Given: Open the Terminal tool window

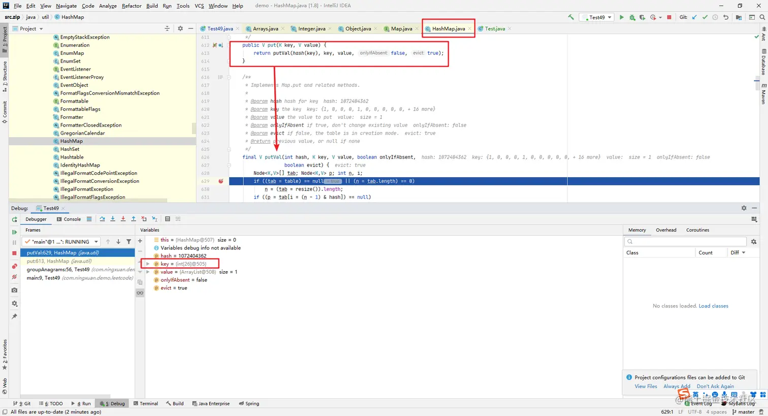Looking at the screenshot, I should click(x=145, y=404).
